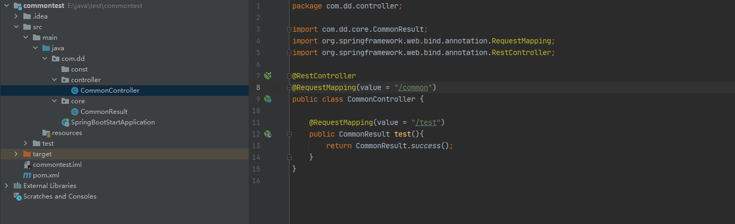735x224 pixels.
Task: Click the controller package icon
Action: pyautogui.click(x=65, y=80)
